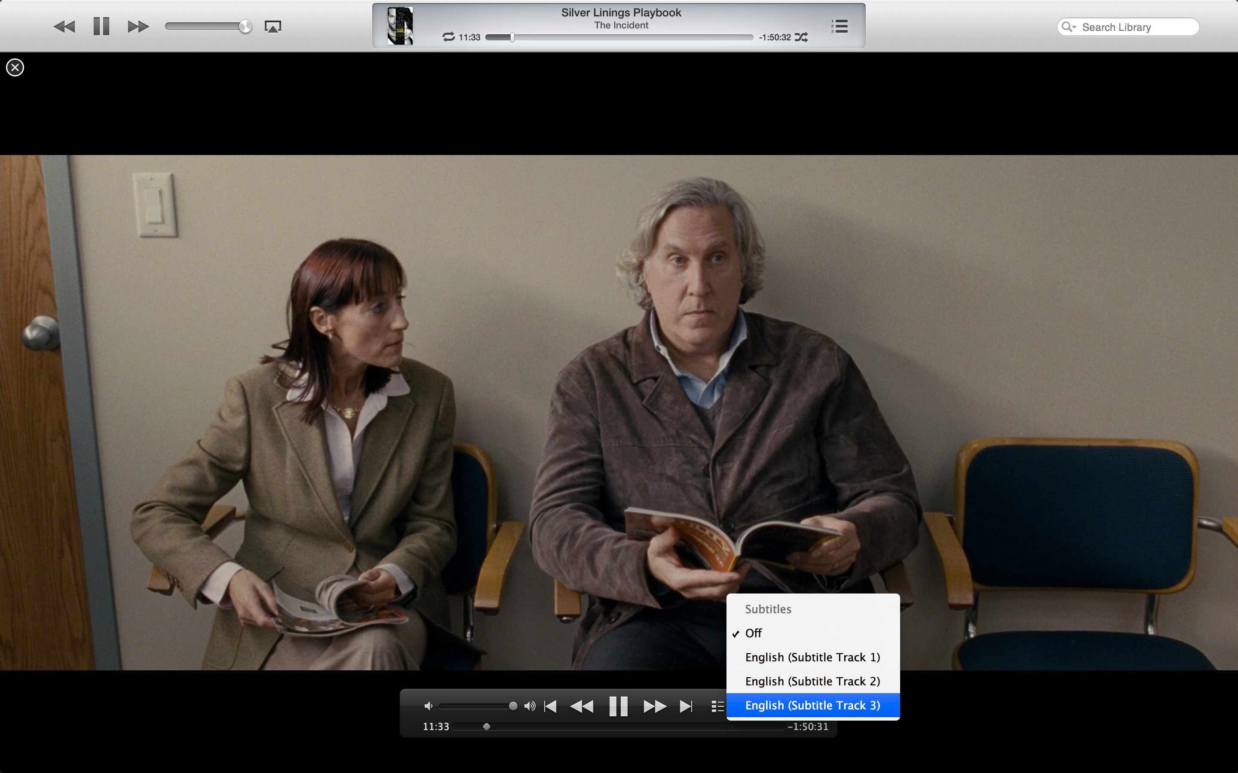Adjust overlay volume slider
1238x773 pixels.
click(x=478, y=706)
